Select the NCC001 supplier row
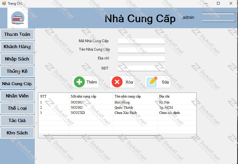Image resolution: width=238 pixels, height=164 pixels. tap(77, 102)
